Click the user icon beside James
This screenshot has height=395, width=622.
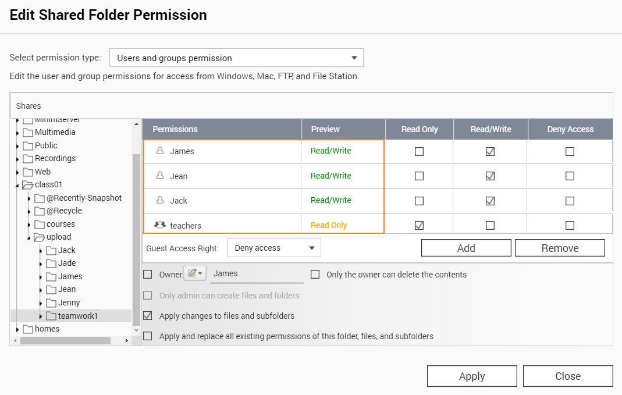160,151
